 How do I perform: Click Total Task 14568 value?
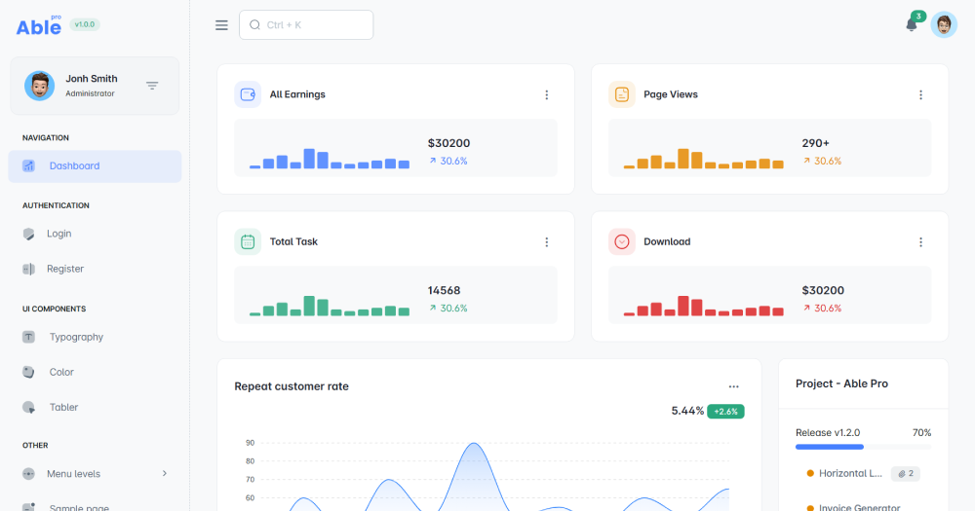click(x=444, y=290)
